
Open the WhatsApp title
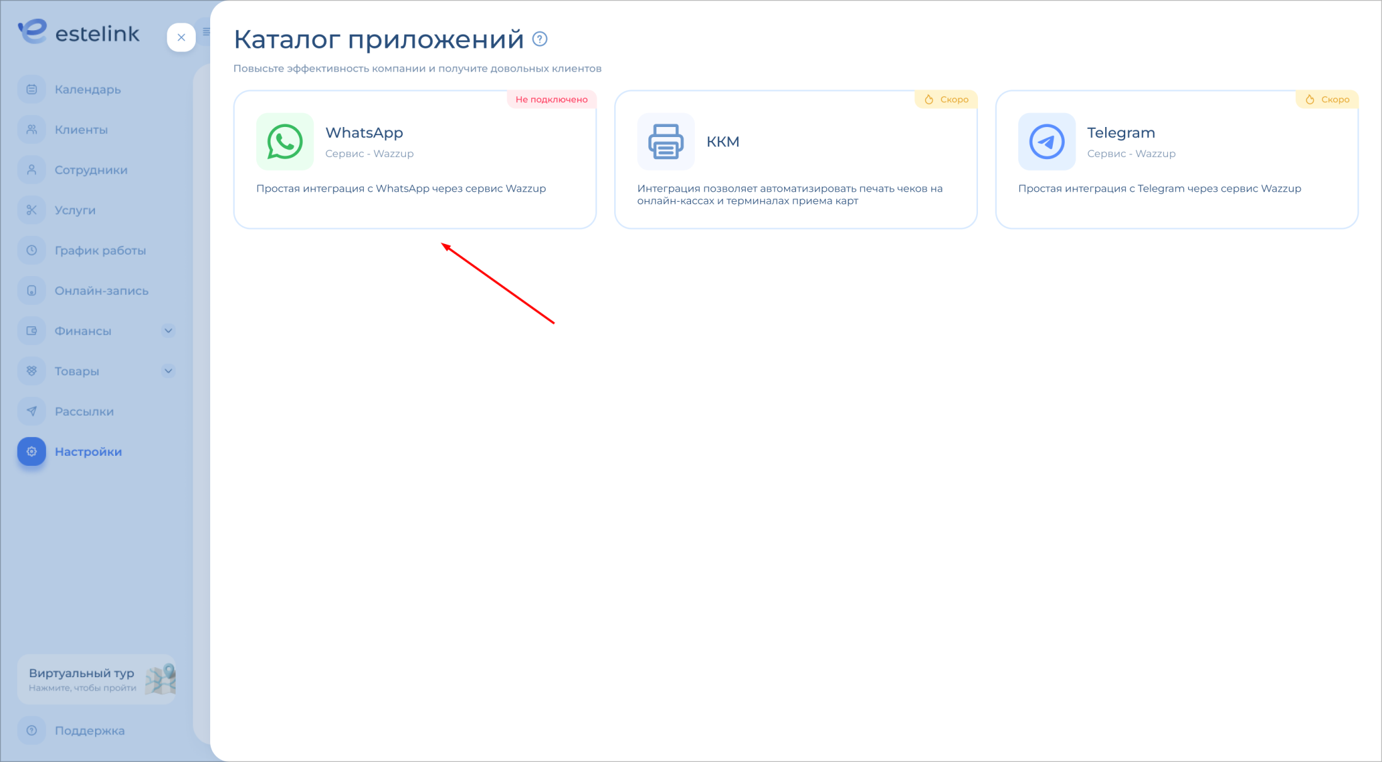click(x=364, y=133)
